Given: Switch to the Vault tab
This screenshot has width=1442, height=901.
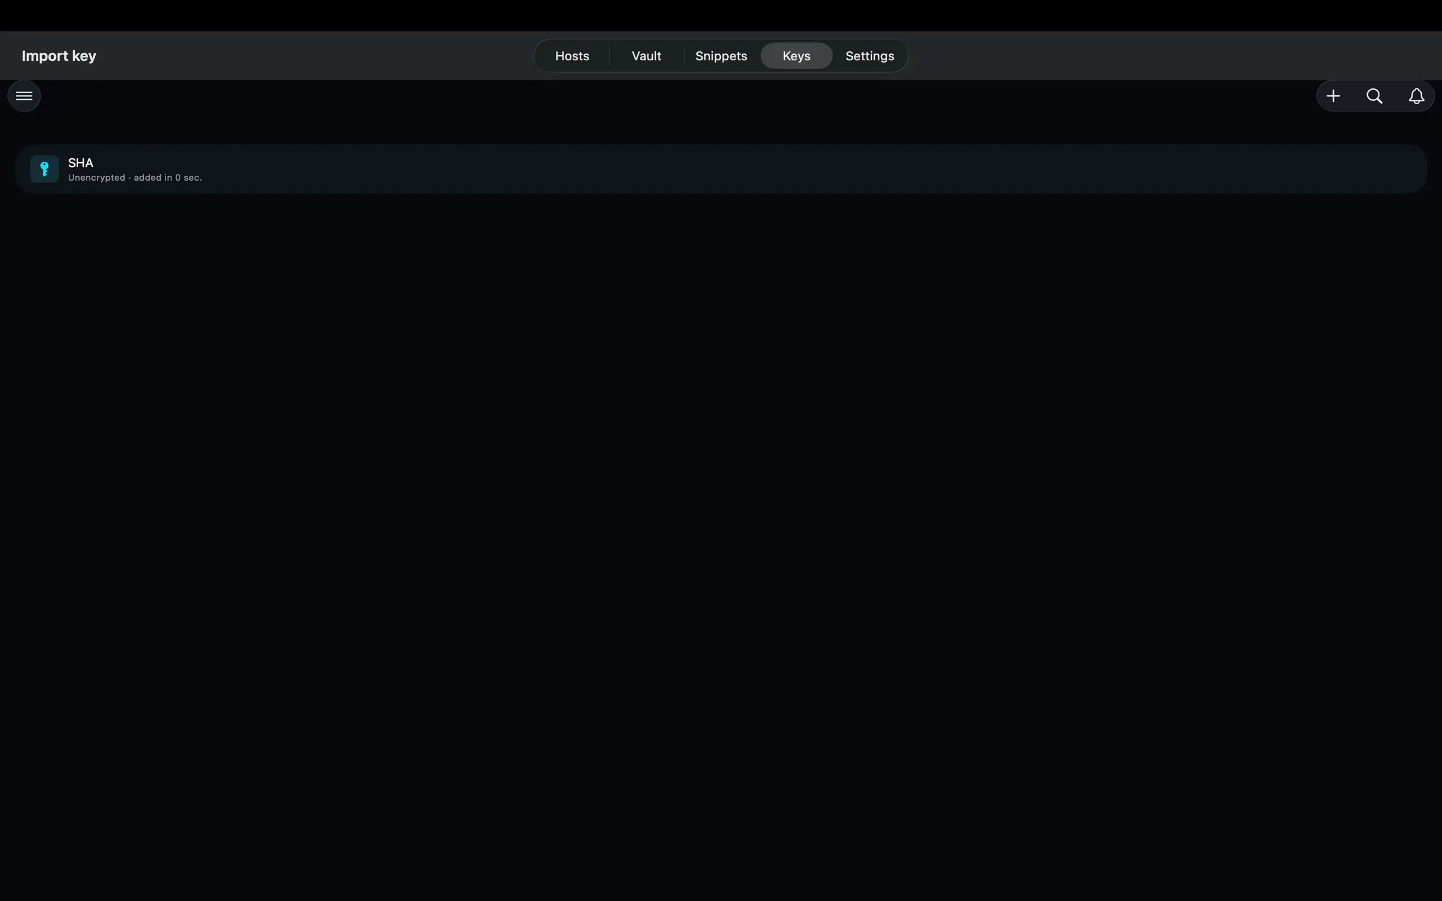Looking at the screenshot, I should 647,56.
